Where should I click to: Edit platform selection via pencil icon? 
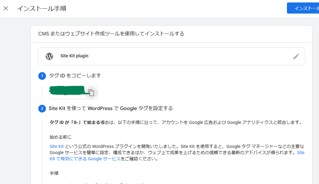click(x=296, y=56)
